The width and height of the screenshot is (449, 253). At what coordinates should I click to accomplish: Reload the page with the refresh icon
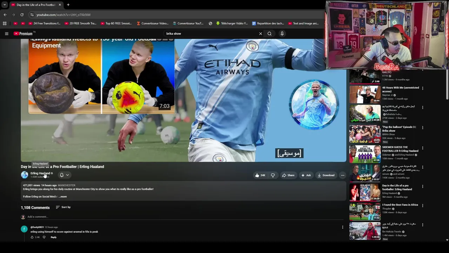click(22, 15)
